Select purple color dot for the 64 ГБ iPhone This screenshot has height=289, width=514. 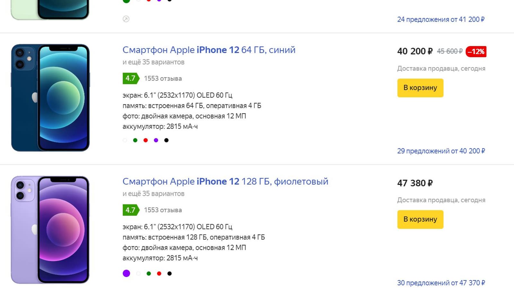(156, 140)
